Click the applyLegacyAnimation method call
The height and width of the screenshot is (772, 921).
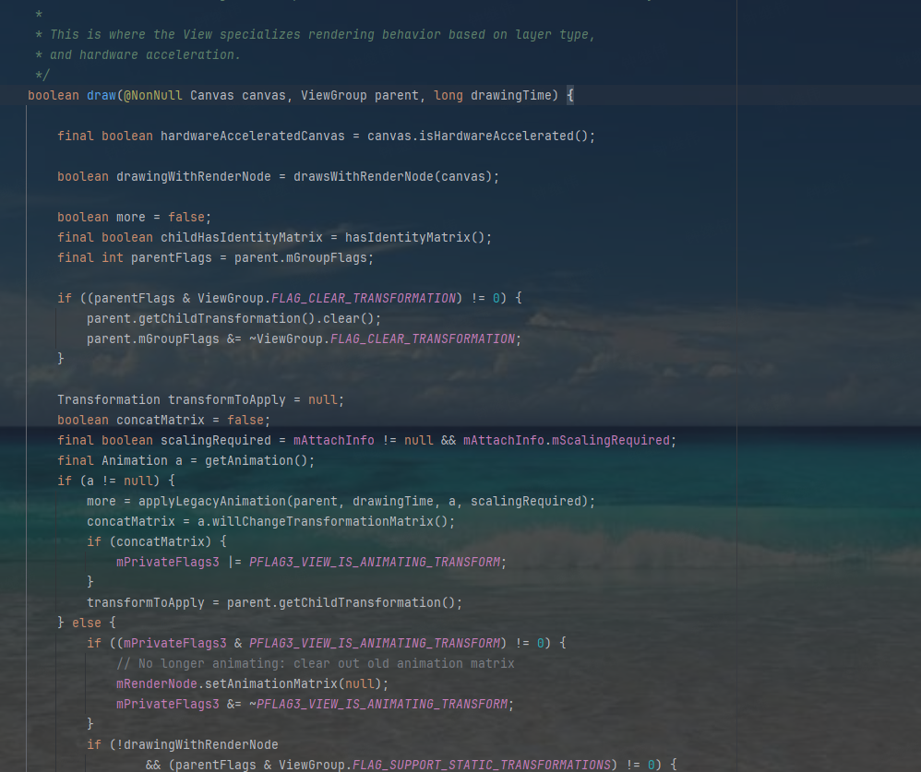212,502
